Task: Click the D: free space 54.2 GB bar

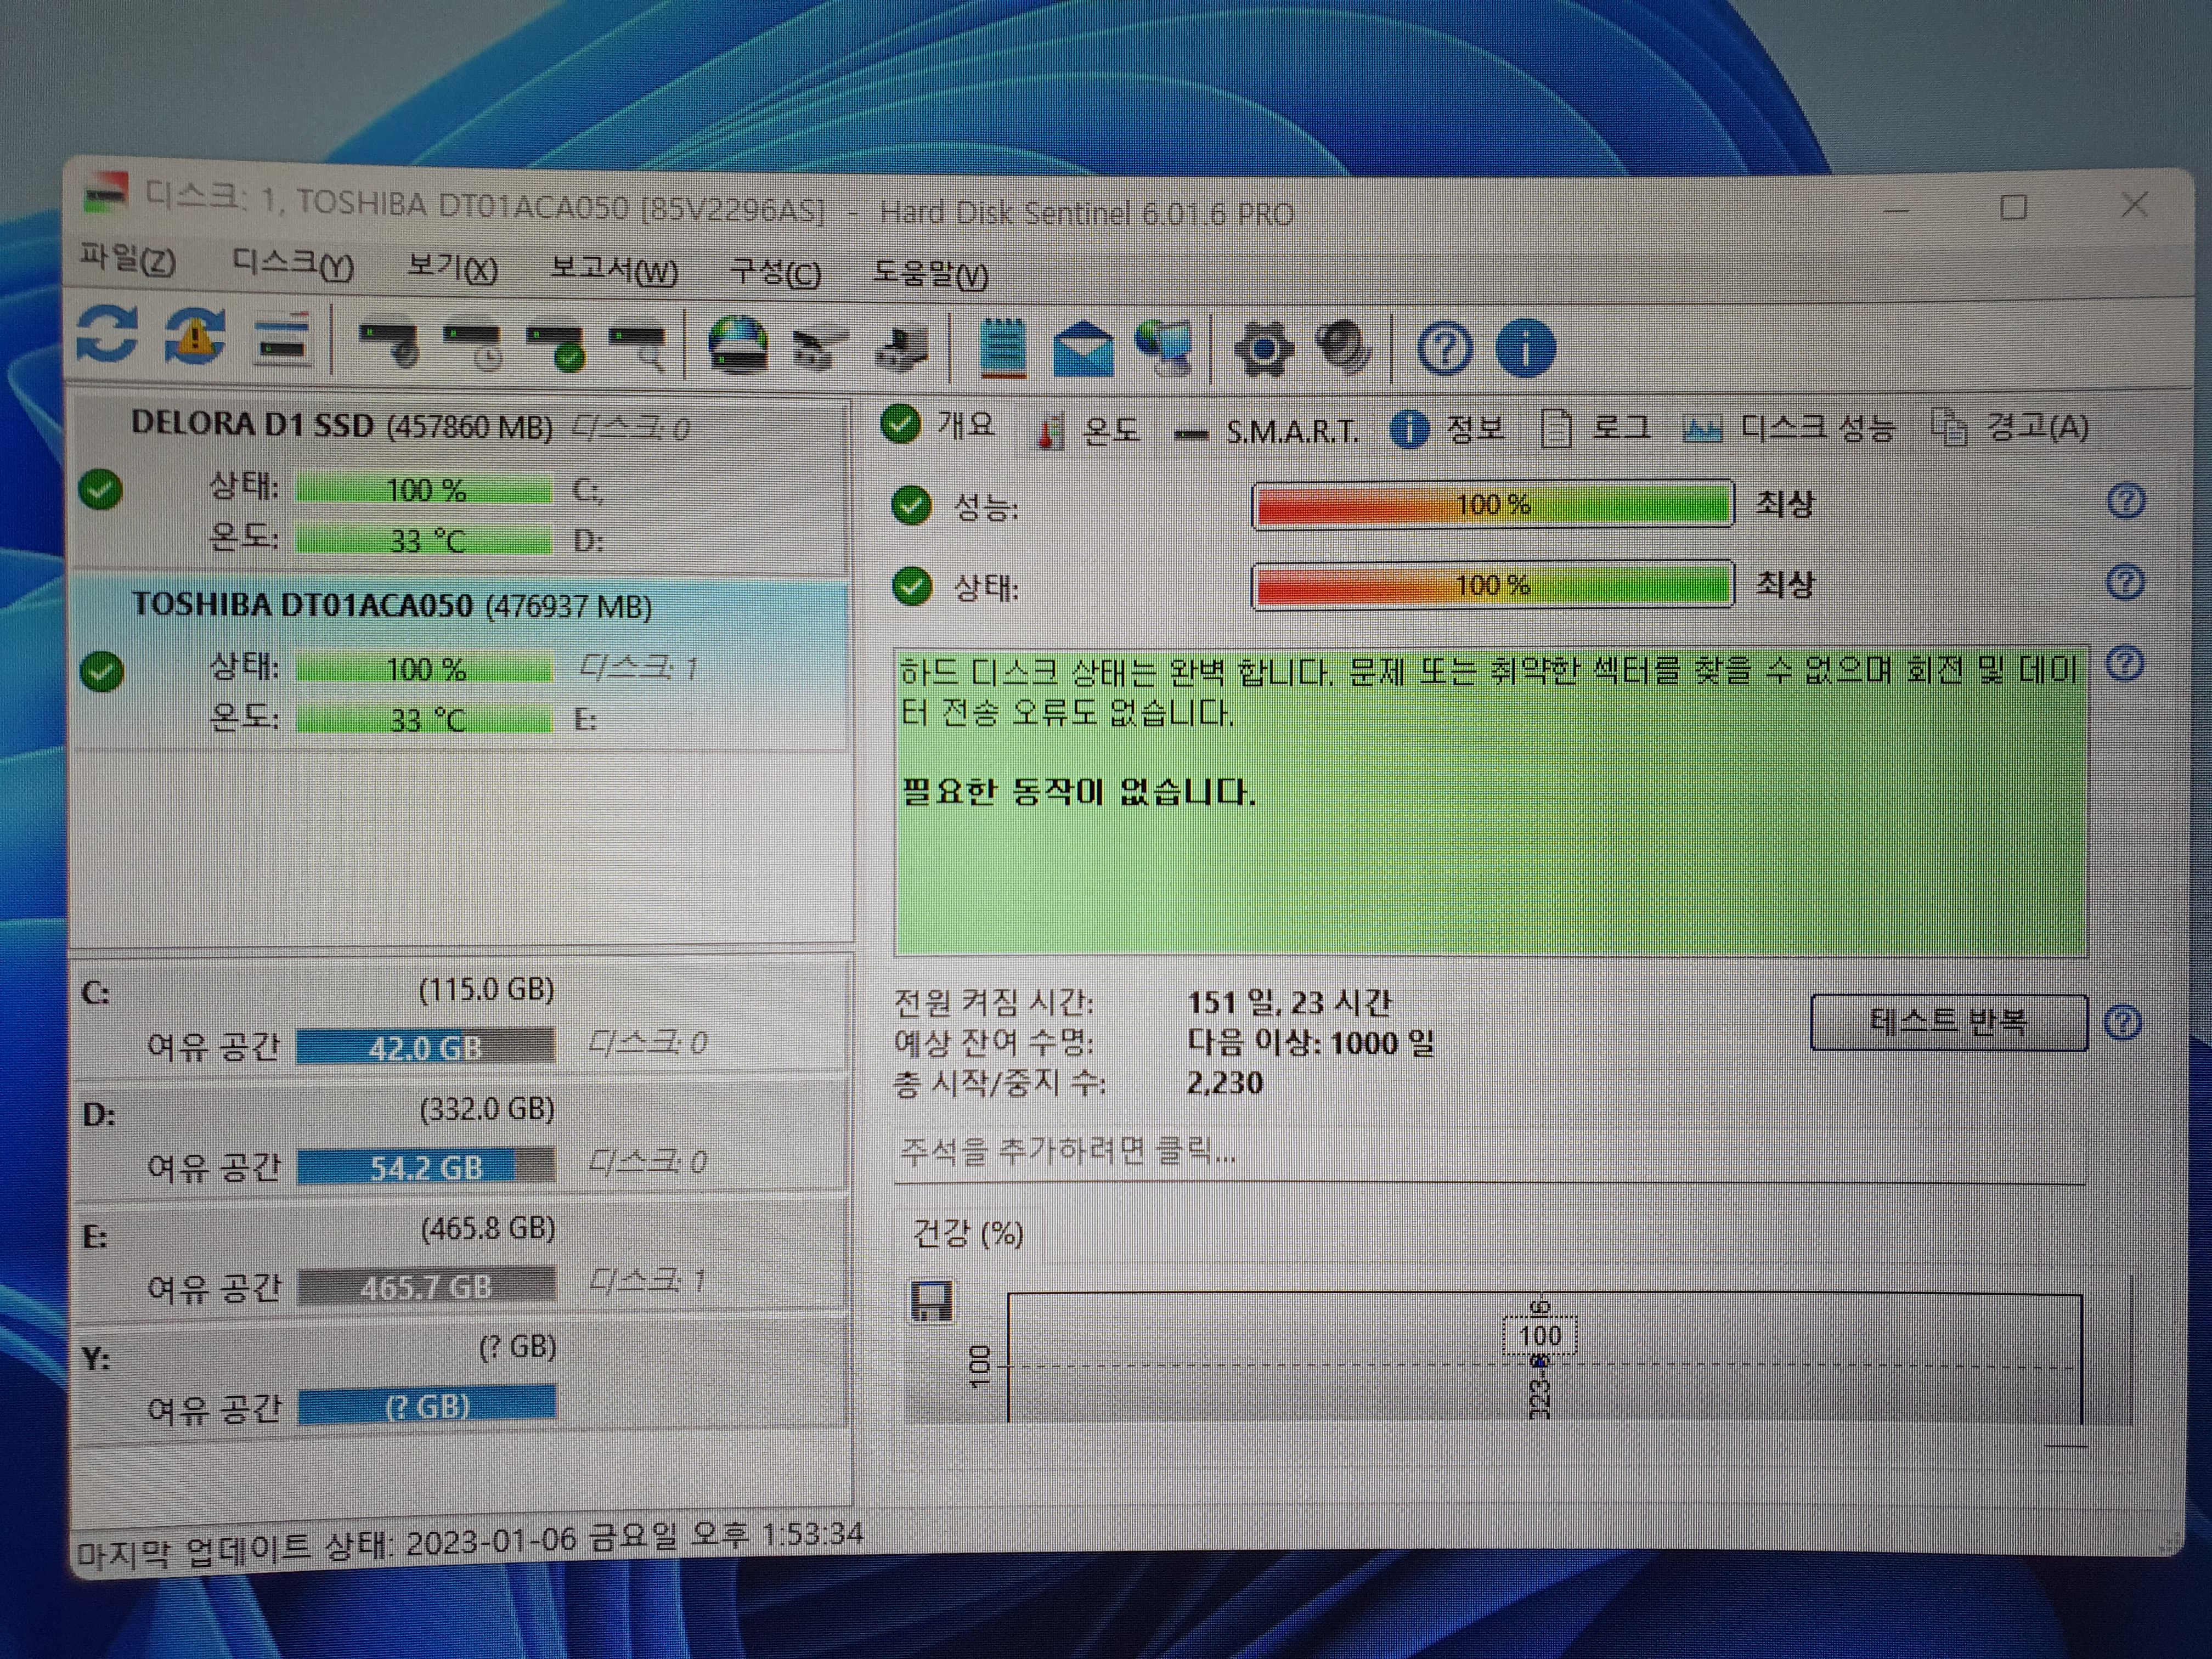Action: pyautogui.click(x=426, y=1167)
